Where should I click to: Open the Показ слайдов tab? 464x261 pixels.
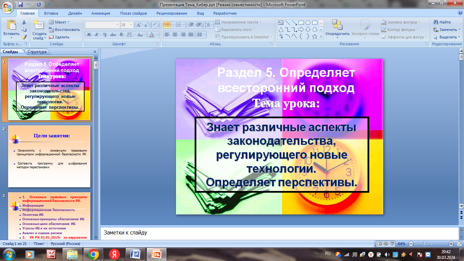pos(133,13)
